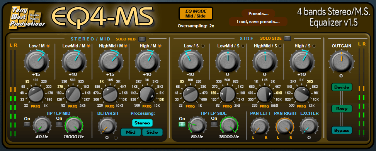This screenshot has width=376, height=151.
Task: Switch the EQ MODE Mid / Side selector
Action: click(196, 13)
